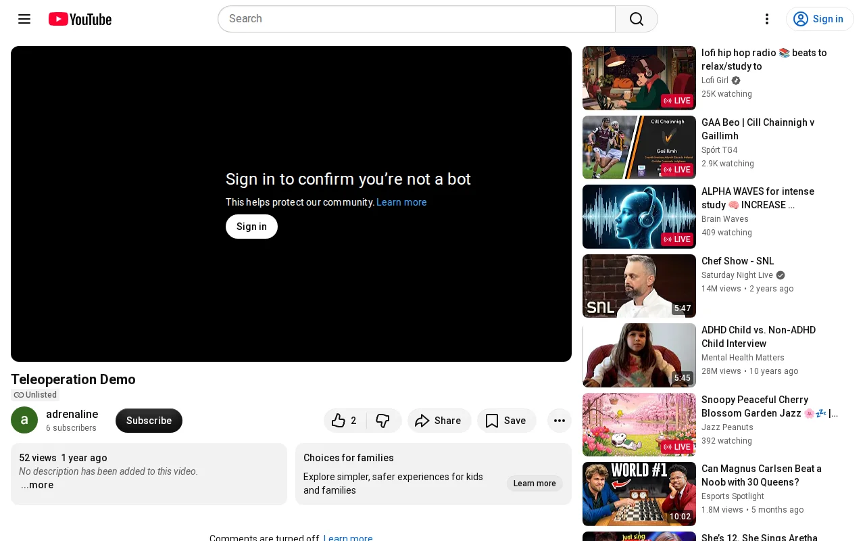Click LIVE badge on GAA Beo thumbnail
The image size is (865, 541).
(x=677, y=170)
